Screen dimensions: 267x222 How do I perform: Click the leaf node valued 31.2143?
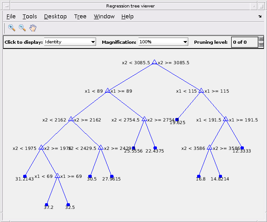point(25,176)
